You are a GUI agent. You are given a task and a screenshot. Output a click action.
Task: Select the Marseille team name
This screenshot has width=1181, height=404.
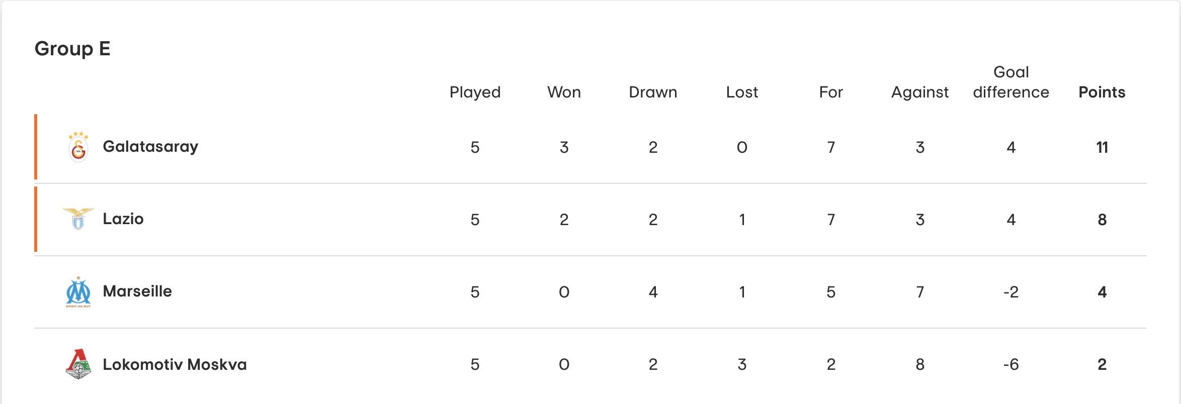[x=137, y=291]
